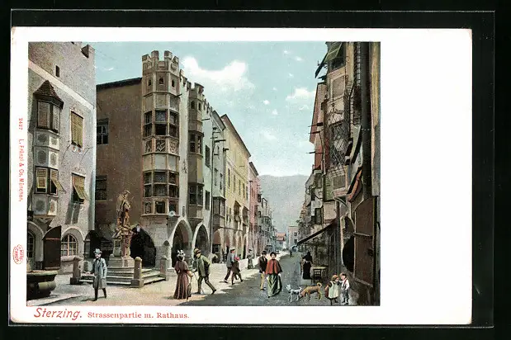This screenshot has width=511, height=340.
Task: Click the woman in green skirt and red top
Action: 273,276
